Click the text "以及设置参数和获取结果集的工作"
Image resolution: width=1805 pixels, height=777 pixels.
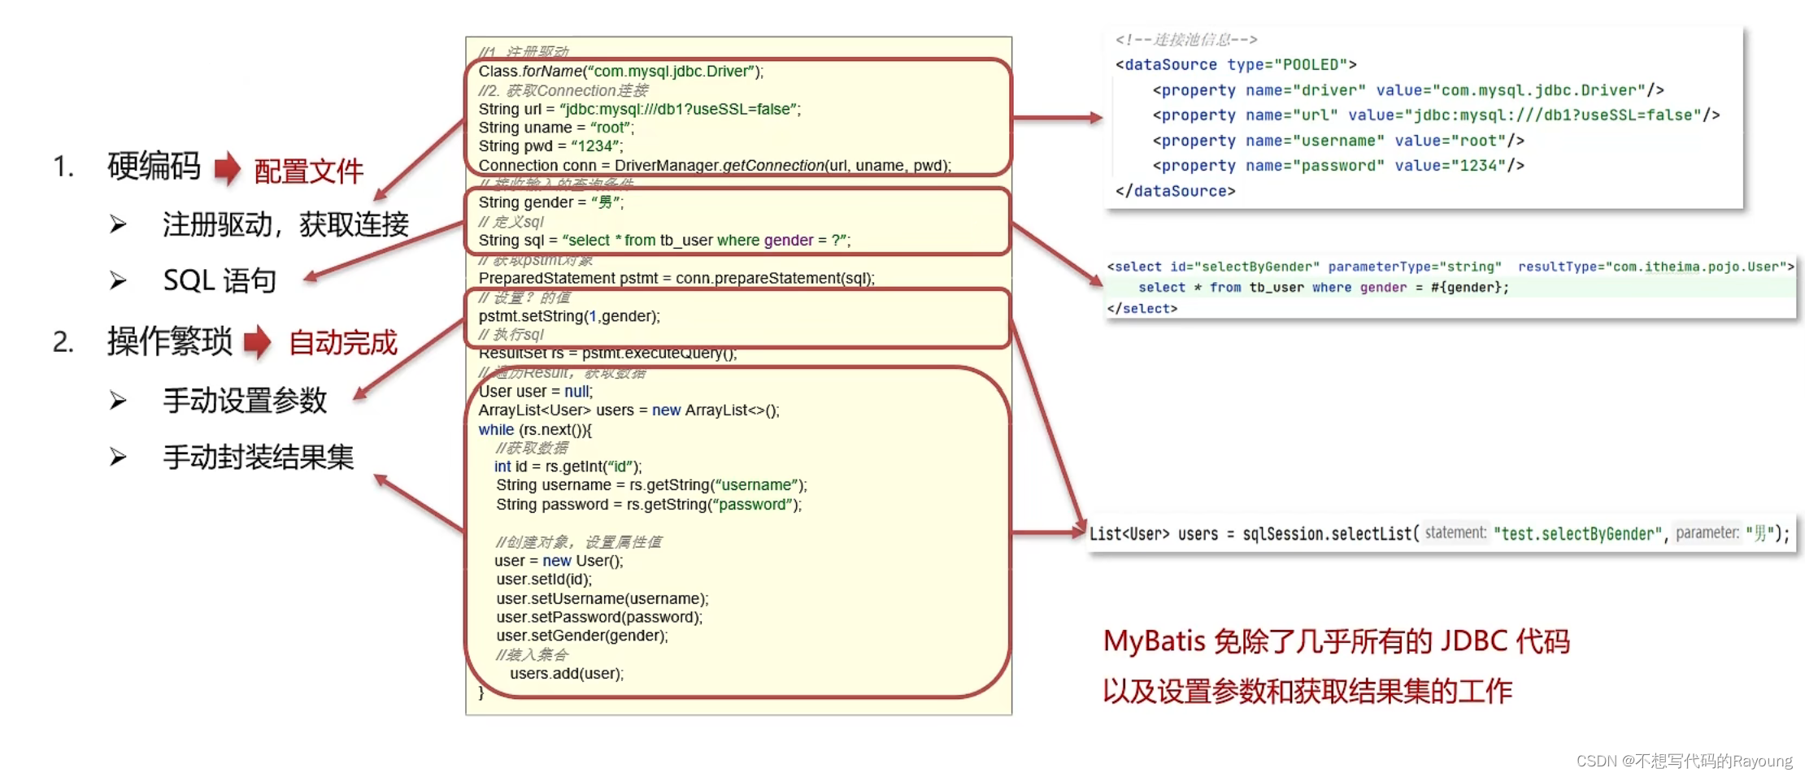pyautogui.click(x=1307, y=692)
